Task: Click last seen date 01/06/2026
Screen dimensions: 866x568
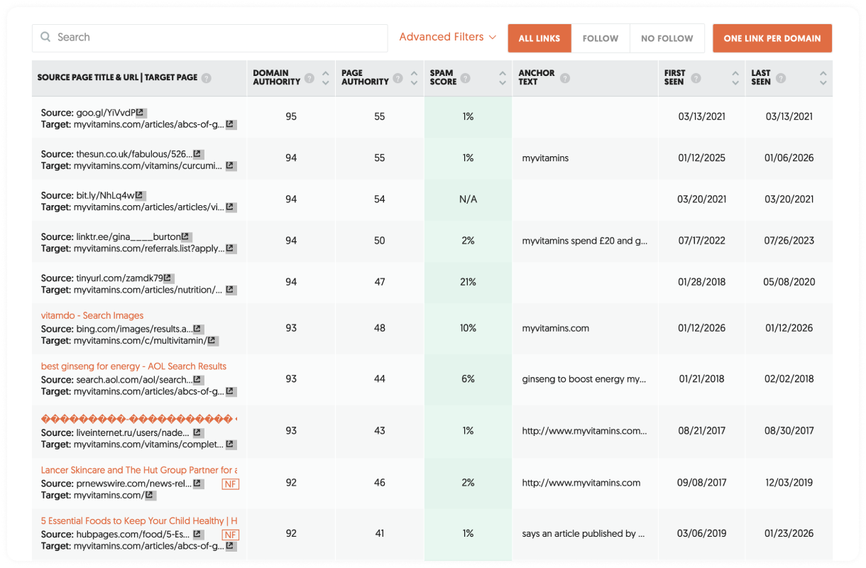Action: pos(789,158)
